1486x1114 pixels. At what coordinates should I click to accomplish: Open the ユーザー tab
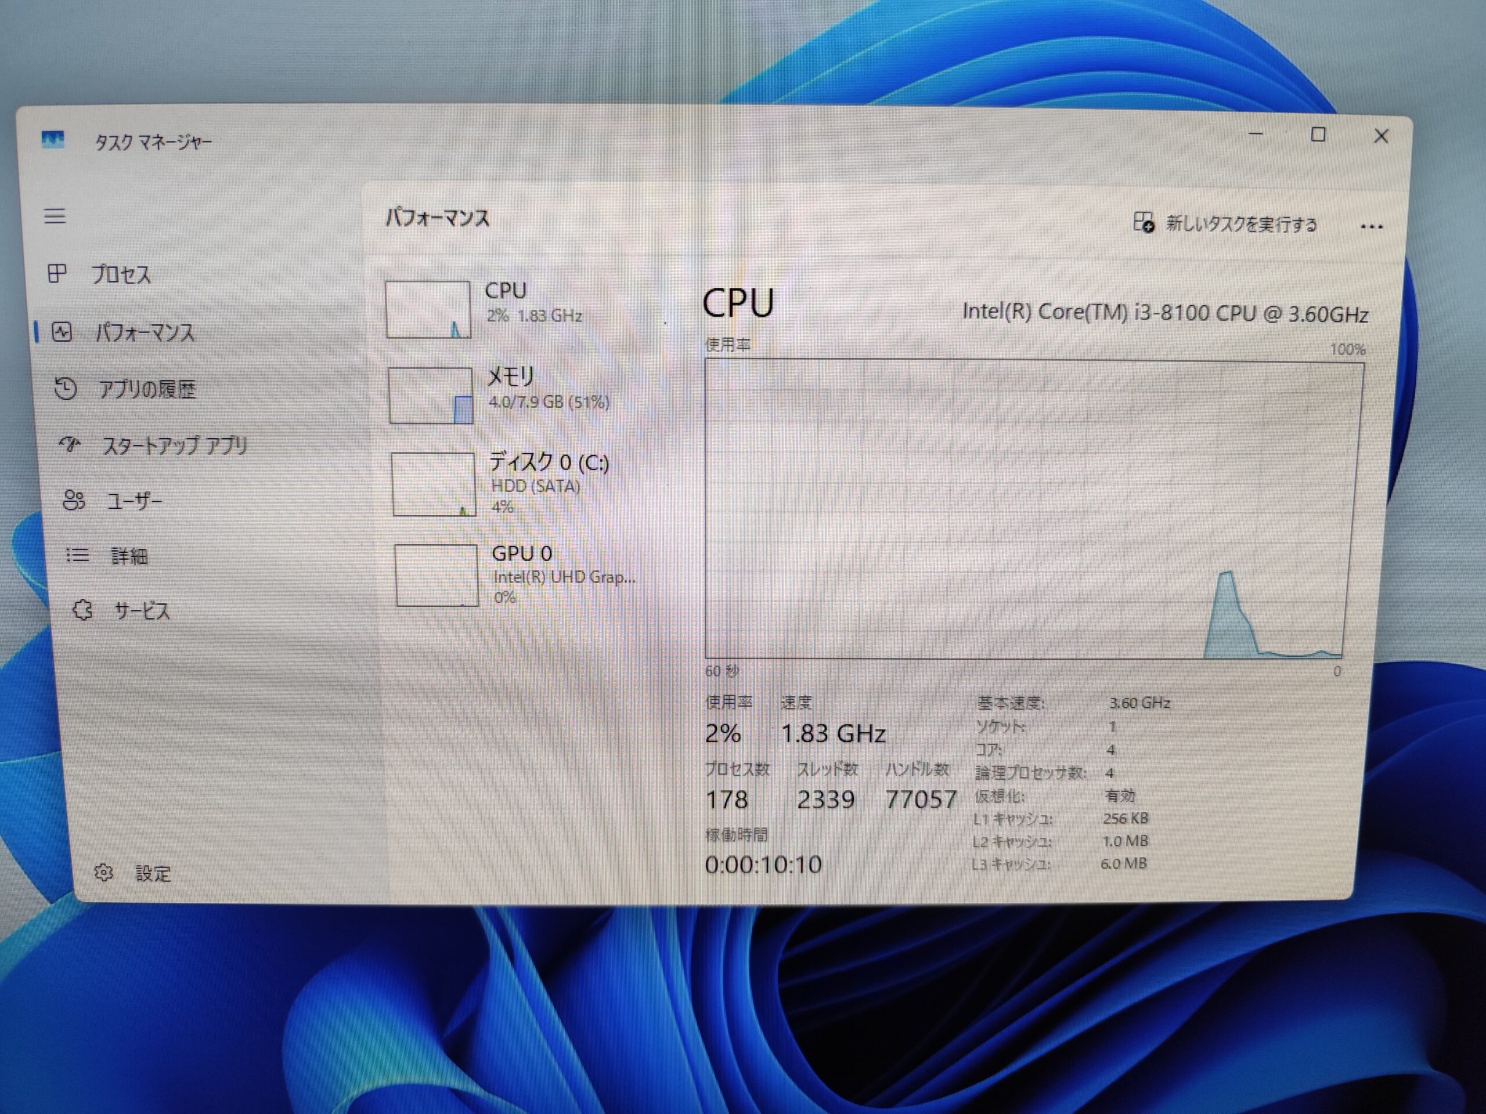point(134,501)
